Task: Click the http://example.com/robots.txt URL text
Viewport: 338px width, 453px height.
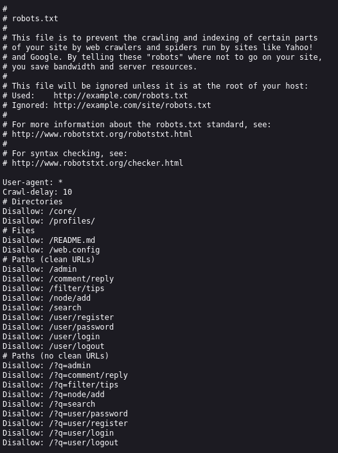Action: tap(121, 96)
